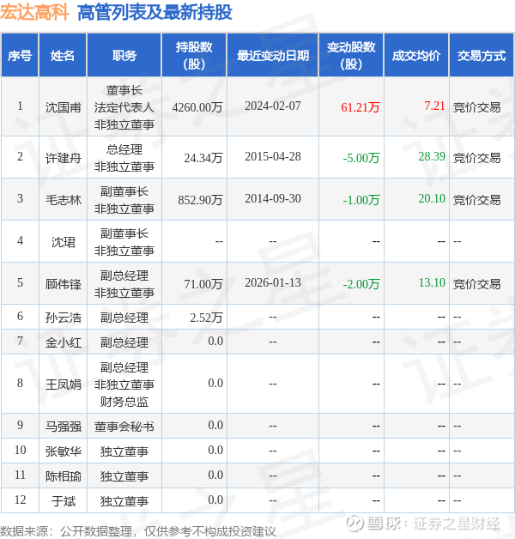Click the average price 13.10
Image resolution: width=515 pixels, height=539 pixels.
(432, 282)
